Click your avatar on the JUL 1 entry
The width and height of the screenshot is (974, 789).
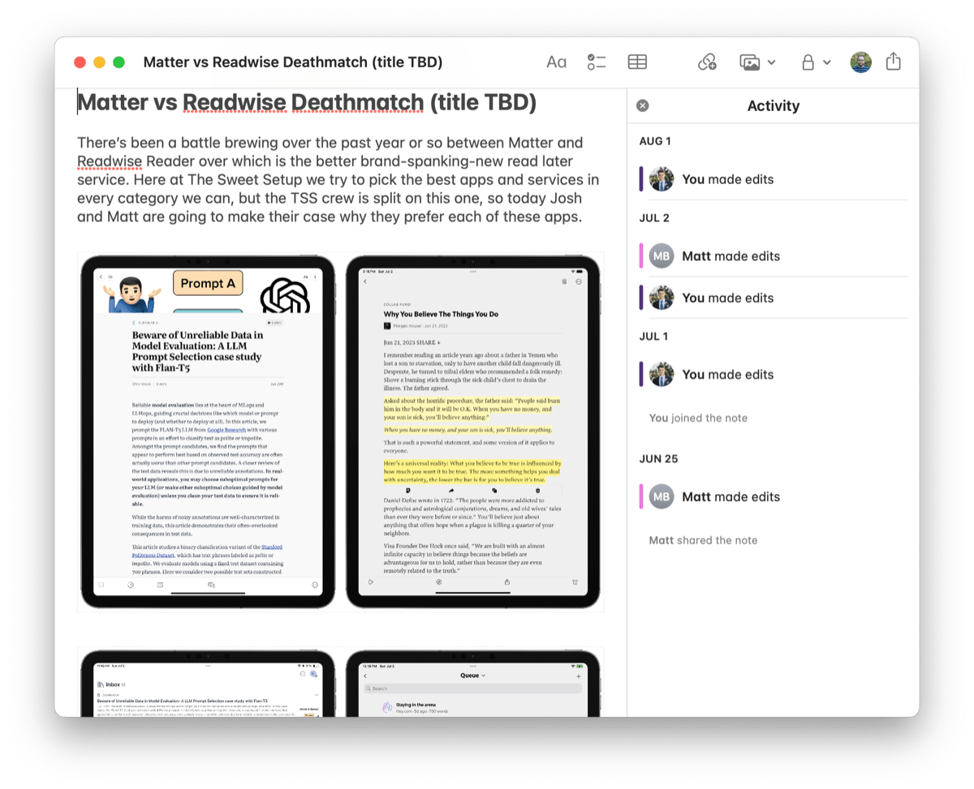pyautogui.click(x=662, y=375)
